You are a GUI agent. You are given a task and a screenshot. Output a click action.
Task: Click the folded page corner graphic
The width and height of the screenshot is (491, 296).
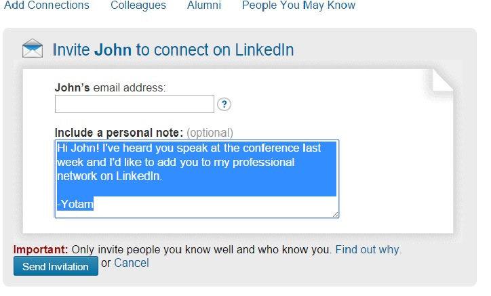point(442,79)
